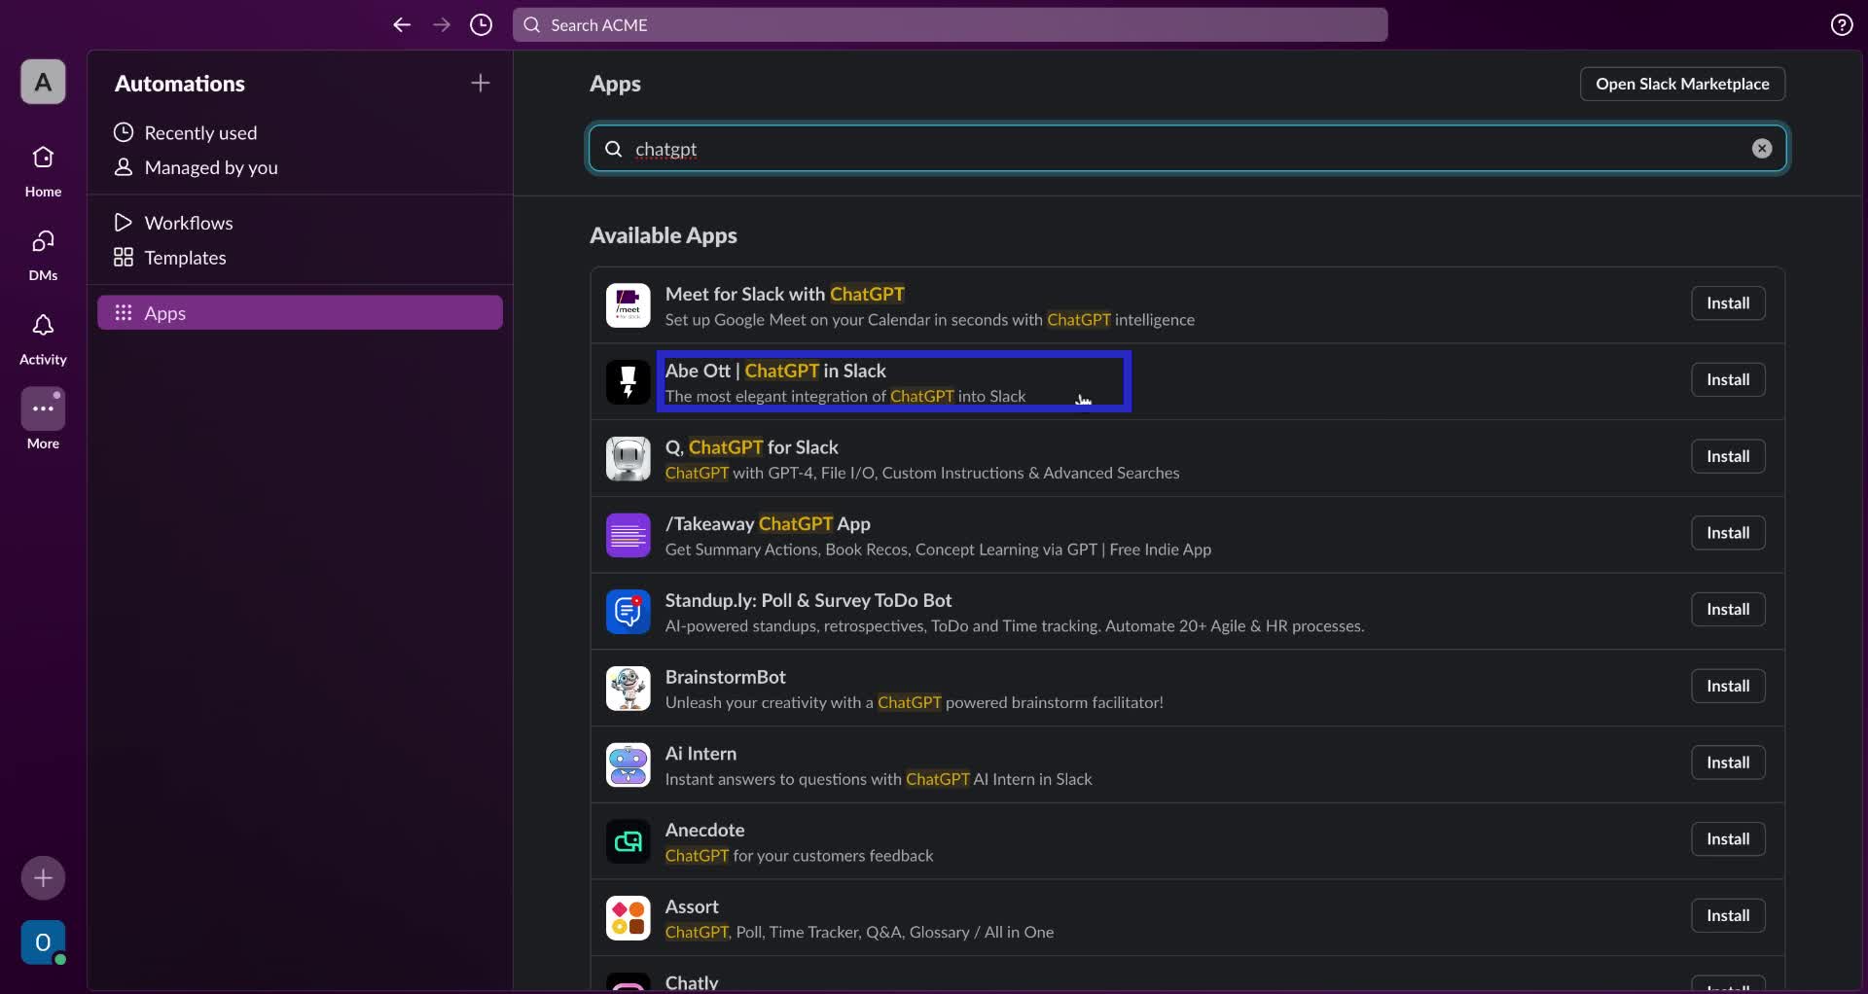Go back using the back arrow
This screenshot has width=1868, height=994.
[402, 24]
